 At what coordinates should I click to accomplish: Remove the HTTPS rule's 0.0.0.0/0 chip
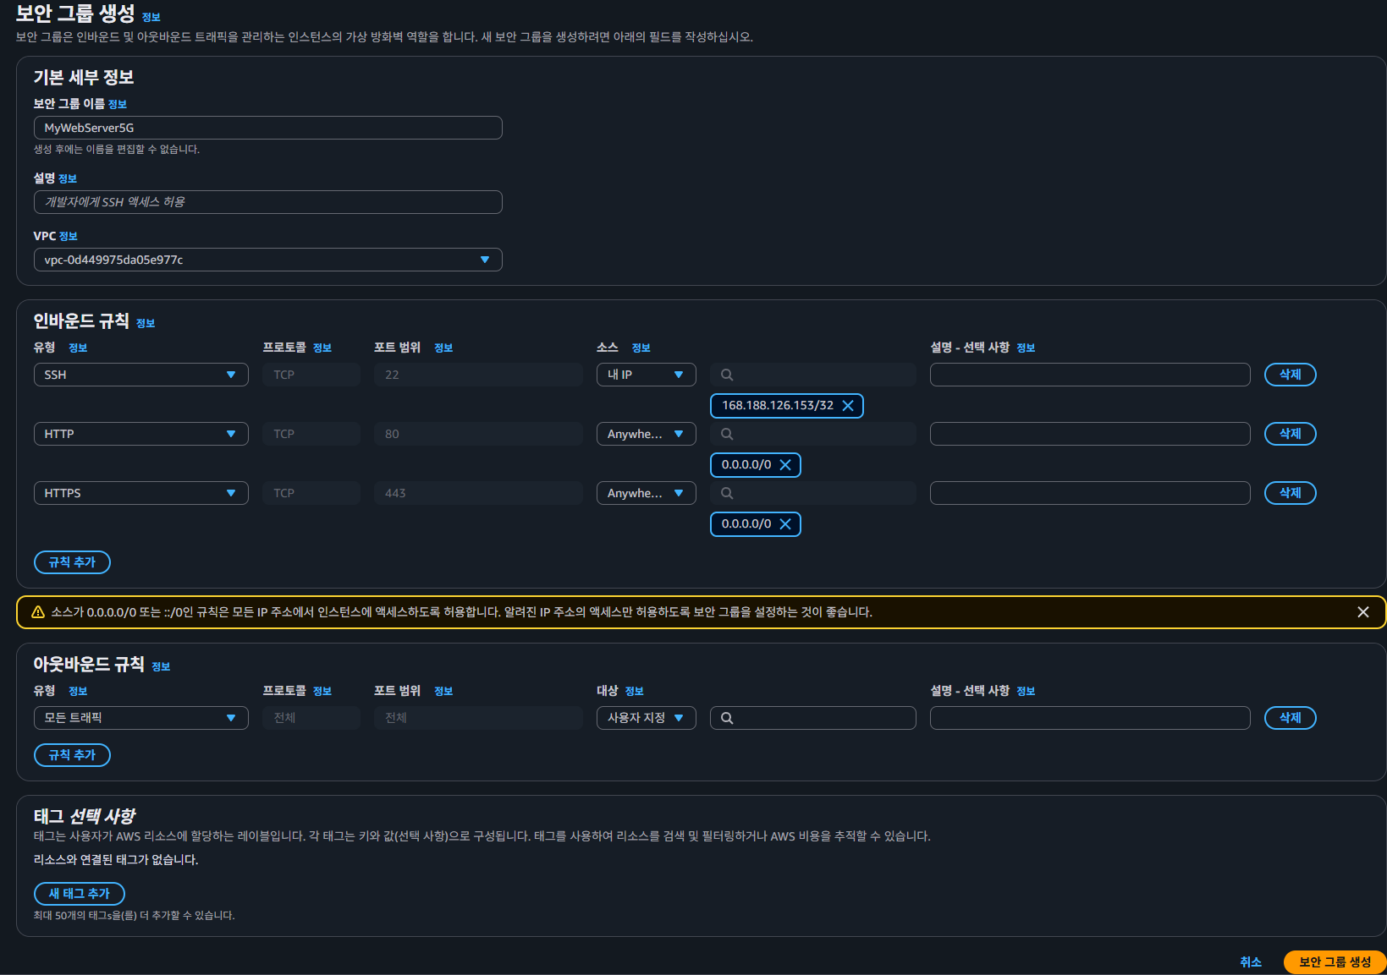[785, 524]
